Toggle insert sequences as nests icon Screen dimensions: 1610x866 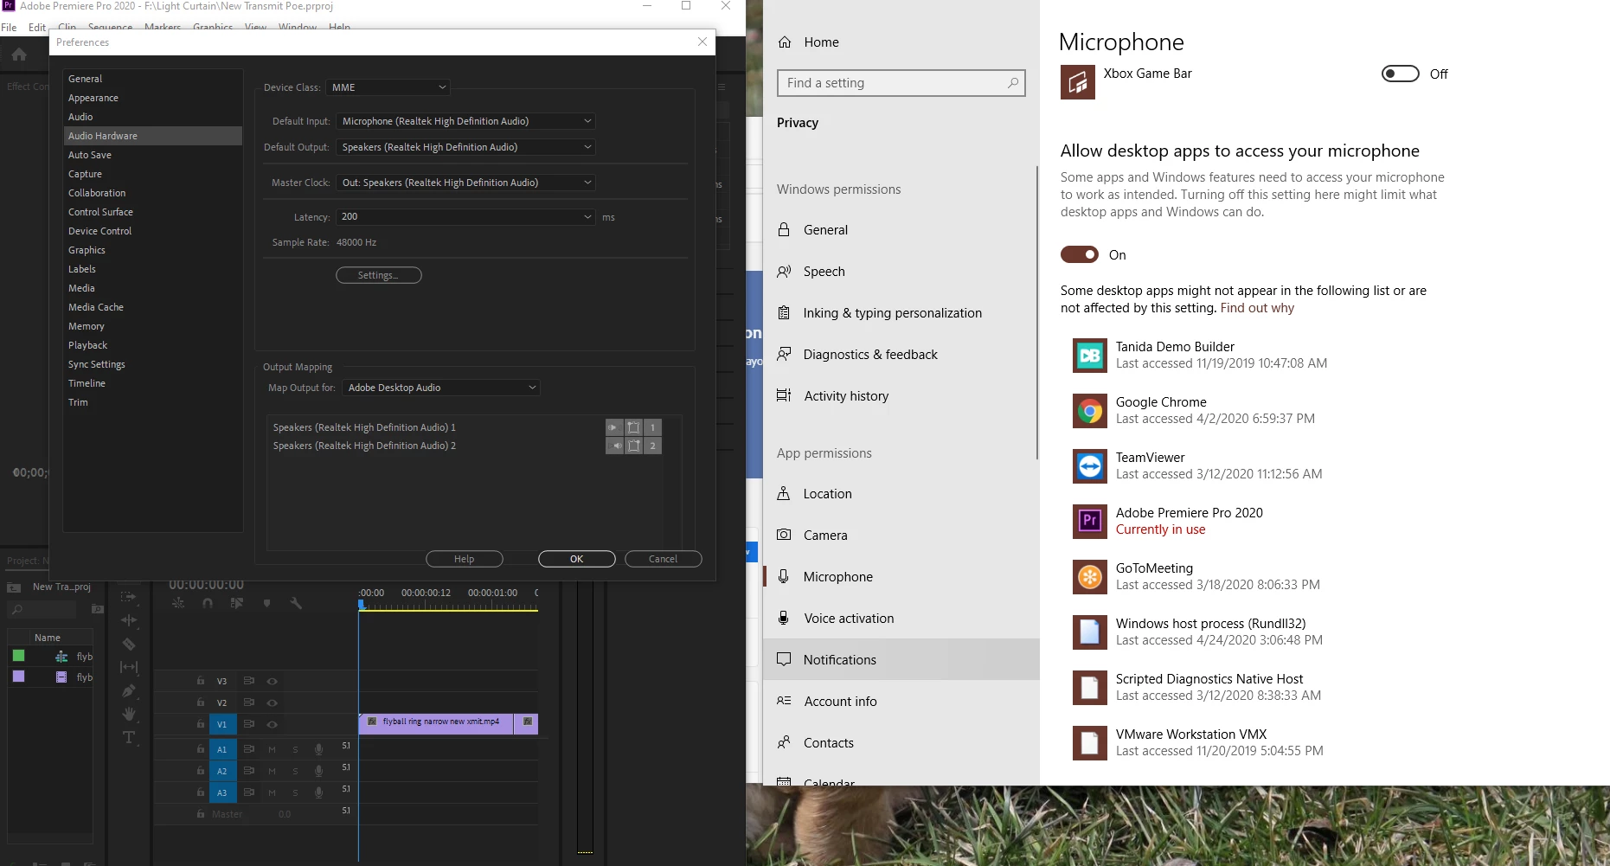point(178,603)
